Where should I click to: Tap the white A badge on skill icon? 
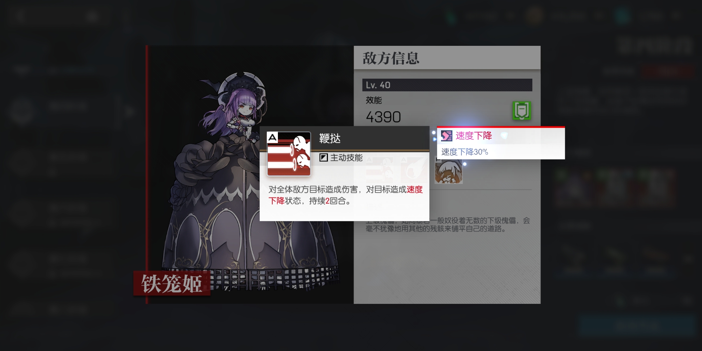tap(273, 137)
